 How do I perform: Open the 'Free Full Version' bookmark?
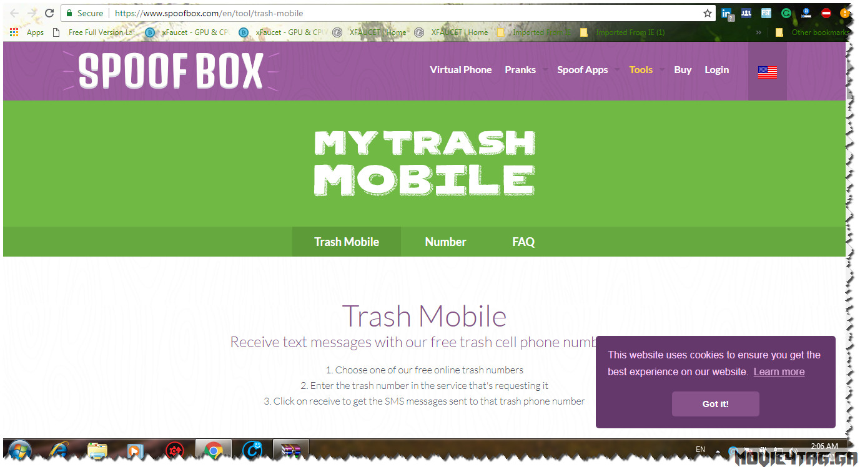pyautogui.click(x=94, y=32)
